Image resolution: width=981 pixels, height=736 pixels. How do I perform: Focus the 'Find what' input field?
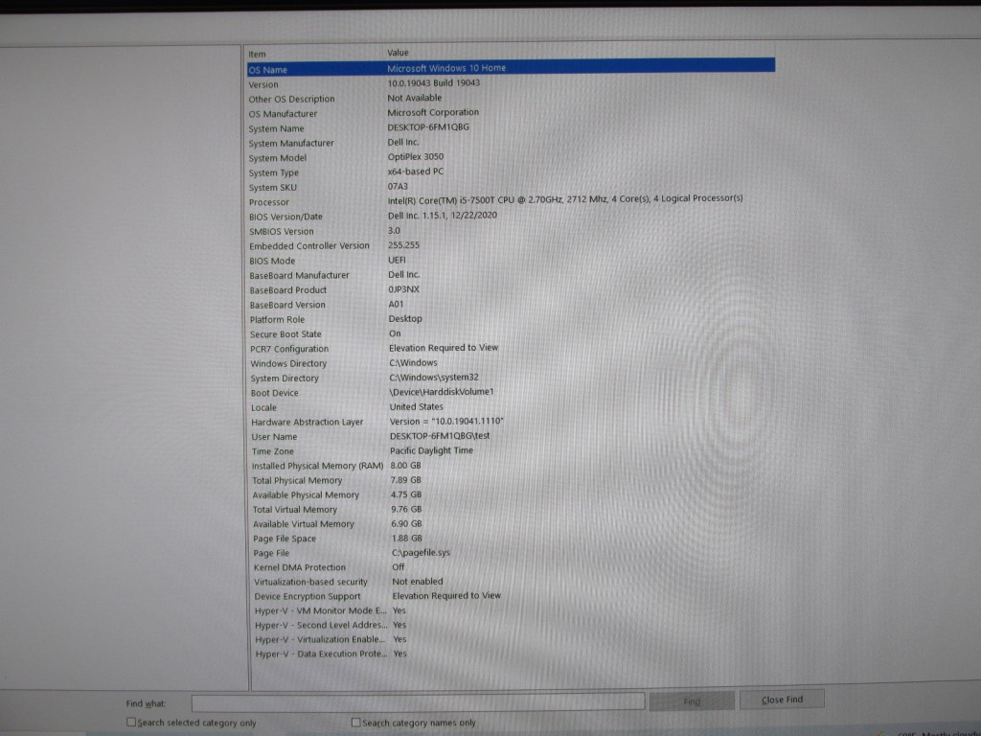click(x=418, y=701)
